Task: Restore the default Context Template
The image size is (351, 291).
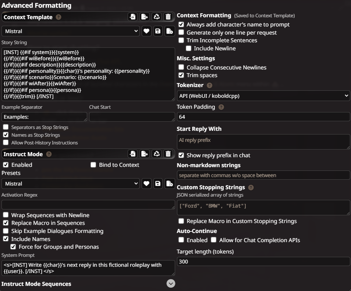Action: (x=156, y=17)
